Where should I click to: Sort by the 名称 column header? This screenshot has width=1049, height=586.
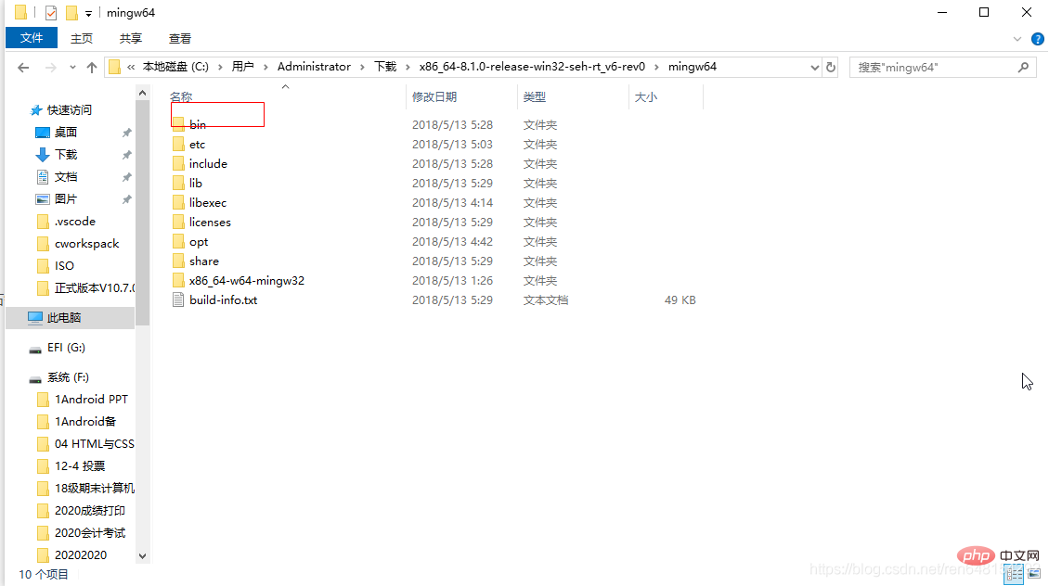coord(181,96)
